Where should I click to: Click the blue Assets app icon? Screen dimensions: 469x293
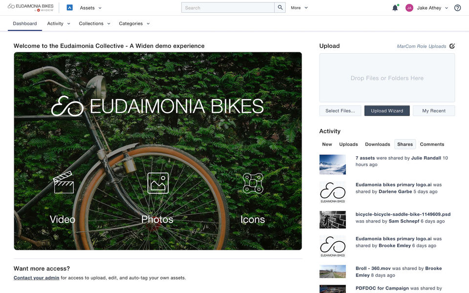point(70,8)
